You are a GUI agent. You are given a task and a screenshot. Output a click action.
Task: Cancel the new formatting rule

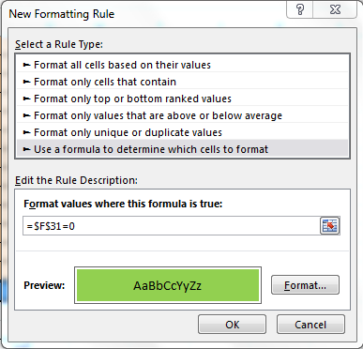pos(310,325)
